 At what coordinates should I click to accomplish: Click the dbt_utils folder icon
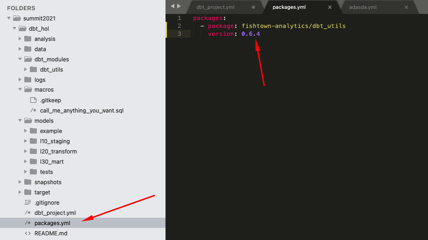tap(33, 69)
